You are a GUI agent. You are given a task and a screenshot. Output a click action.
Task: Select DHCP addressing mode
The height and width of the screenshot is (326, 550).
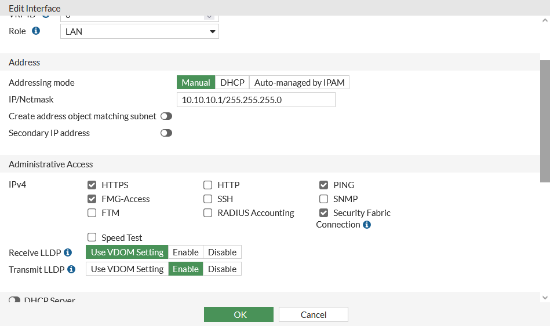click(232, 83)
